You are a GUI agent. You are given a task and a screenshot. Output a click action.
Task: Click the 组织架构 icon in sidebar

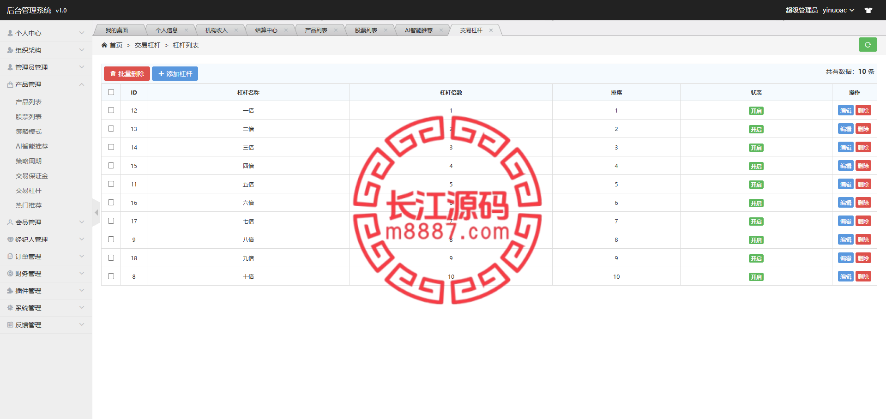[10, 50]
